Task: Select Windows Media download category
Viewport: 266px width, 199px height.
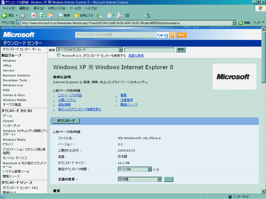Action: 14,140
